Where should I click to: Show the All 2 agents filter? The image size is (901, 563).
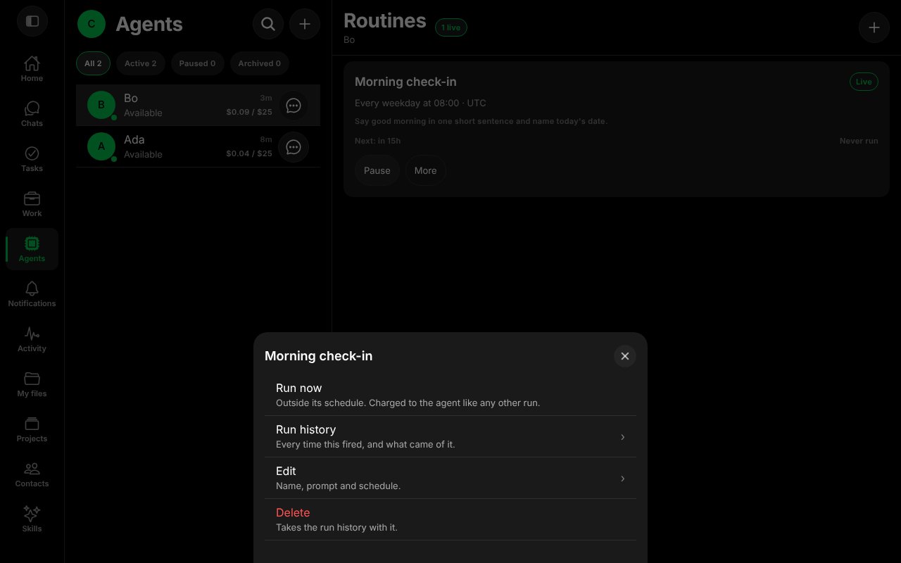click(x=93, y=63)
